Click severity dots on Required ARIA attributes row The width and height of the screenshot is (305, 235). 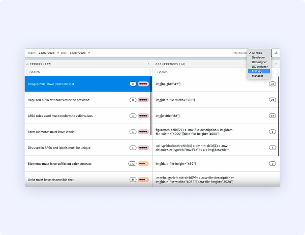tap(143, 100)
